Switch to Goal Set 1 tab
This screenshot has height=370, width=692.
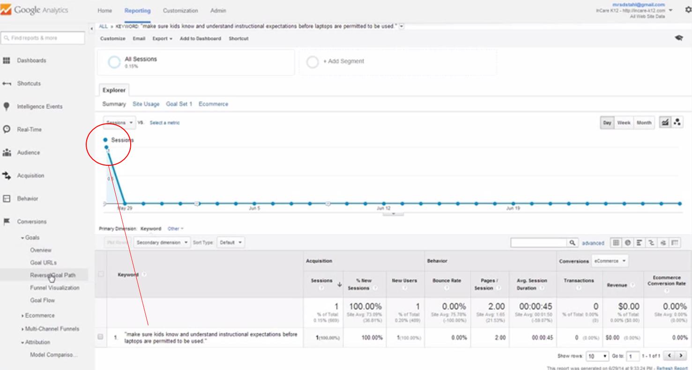pos(179,104)
